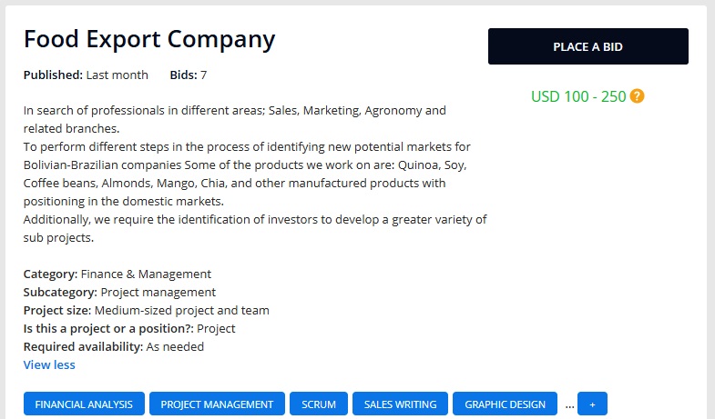Click the 'Is this a project or a position?' line
The height and width of the screenshot is (419, 715).
point(129,329)
